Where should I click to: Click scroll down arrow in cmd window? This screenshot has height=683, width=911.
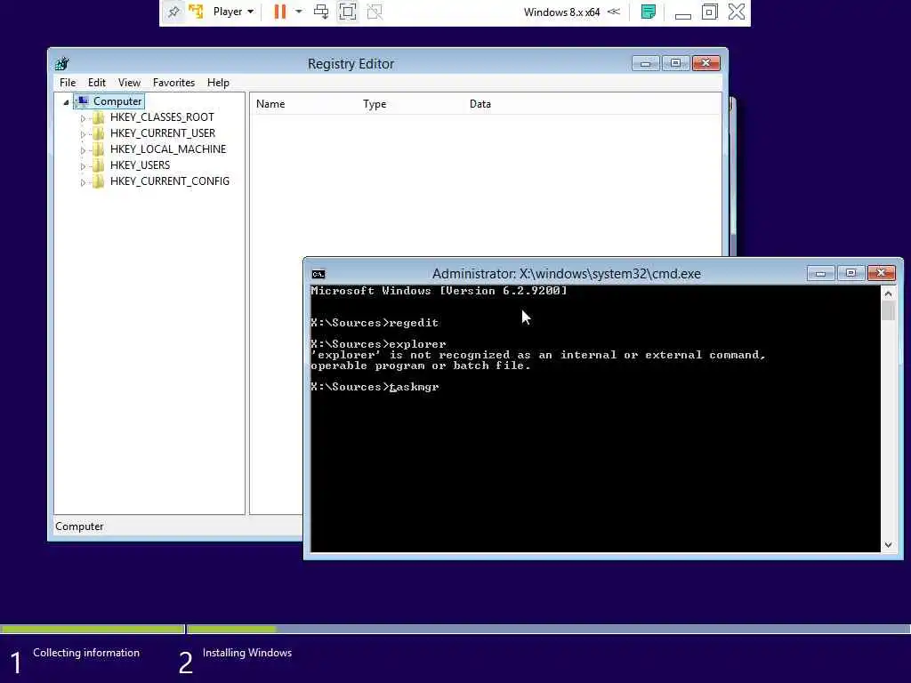coord(888,545)
